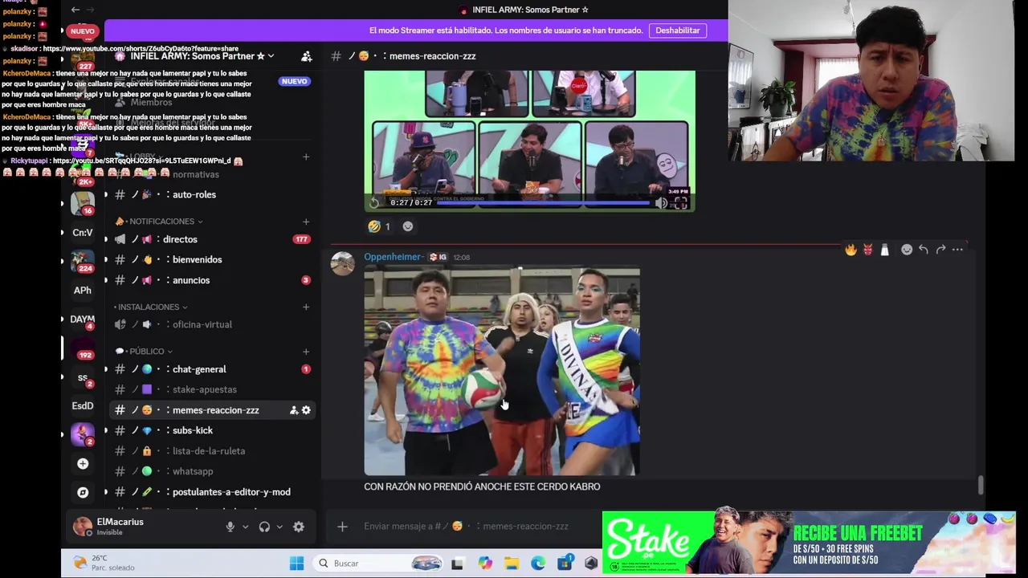Reply to Oppenheimer's message
The height and width of the screenshot is (578, 1028).
click(924, 250)
